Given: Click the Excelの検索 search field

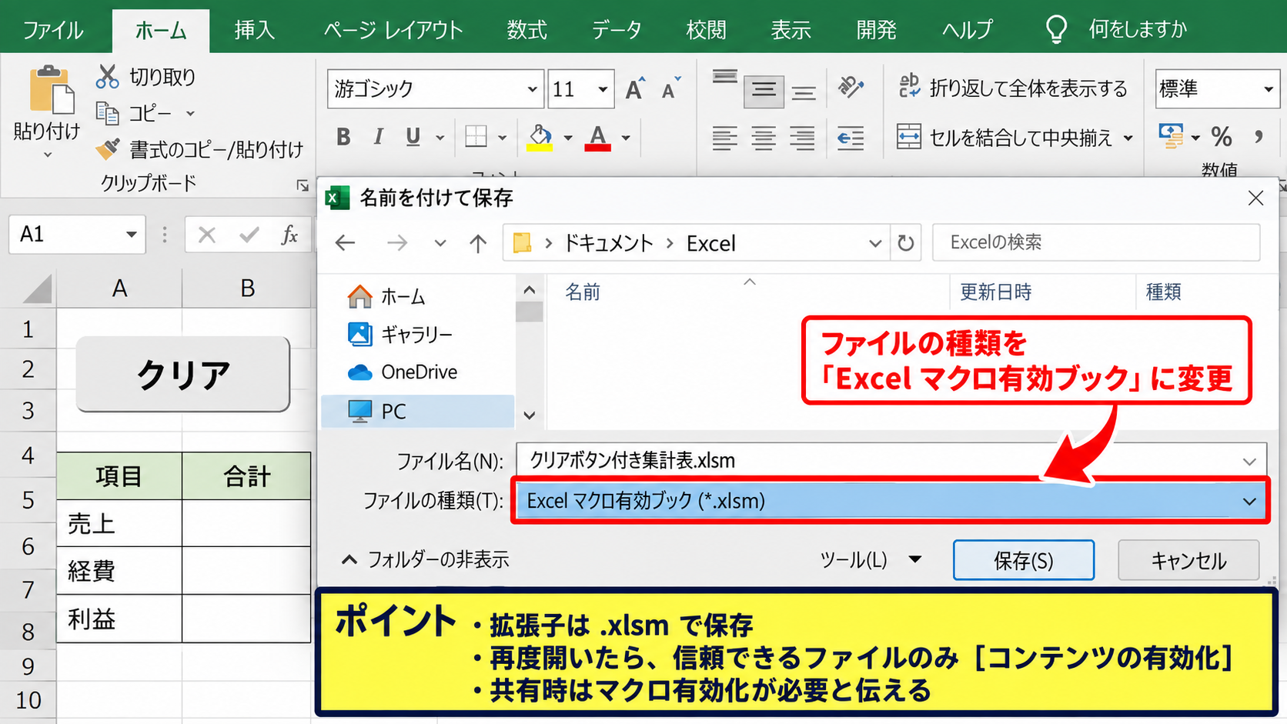Looking at the screenshot, I should coord(1096,242).
